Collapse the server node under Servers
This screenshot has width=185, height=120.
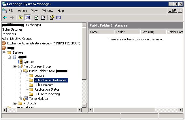point(9,57)
